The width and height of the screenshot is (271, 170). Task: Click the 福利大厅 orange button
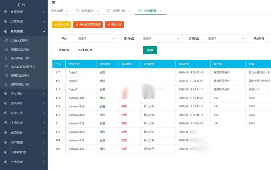point(114,25)
